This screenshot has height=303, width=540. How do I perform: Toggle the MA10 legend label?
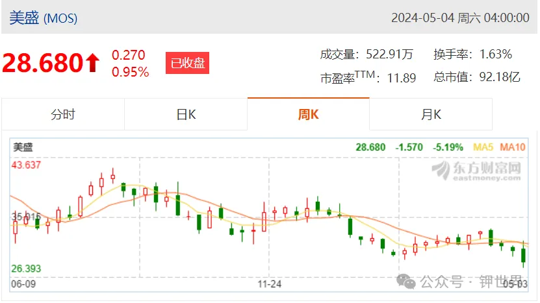513,147
